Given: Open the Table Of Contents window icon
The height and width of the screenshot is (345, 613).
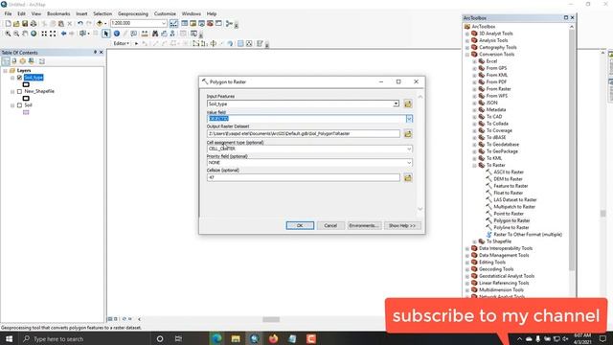Looking at the screenshot, I should [185, 23].
